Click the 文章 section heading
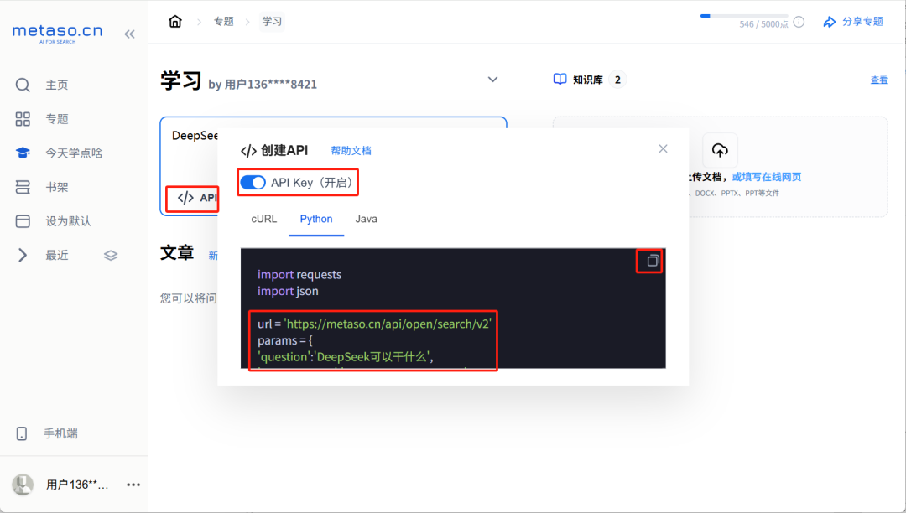 (x=177, y=252)
